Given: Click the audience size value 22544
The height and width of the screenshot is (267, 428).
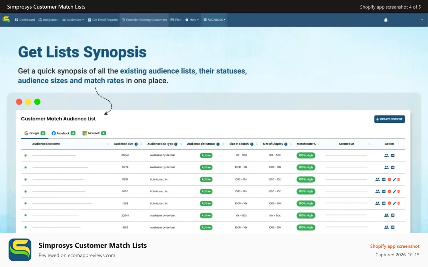Looking at the screenshot, I should [125, 215].
